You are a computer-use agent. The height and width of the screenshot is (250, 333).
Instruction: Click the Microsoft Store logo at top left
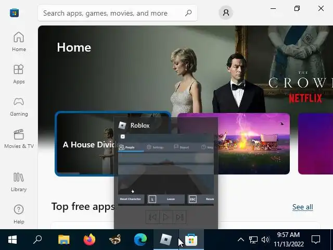[x=14, y=12]
